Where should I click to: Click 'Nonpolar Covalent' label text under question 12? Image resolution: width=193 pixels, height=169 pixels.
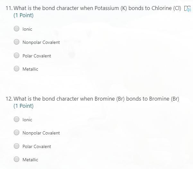pyautogui.click(x=41, y=133)
